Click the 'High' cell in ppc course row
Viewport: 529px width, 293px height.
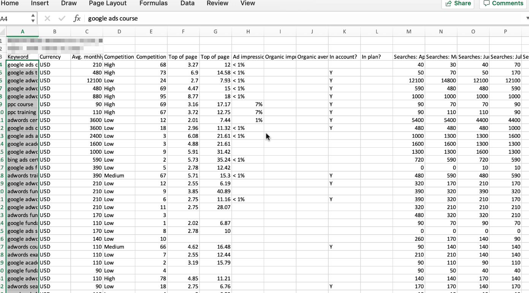point(119,104)
